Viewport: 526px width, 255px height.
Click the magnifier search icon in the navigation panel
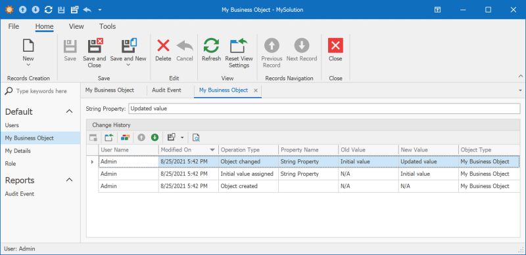[9, 90]
